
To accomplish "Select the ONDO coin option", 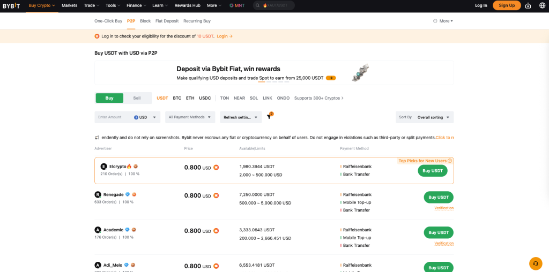I will click(283, 98).
